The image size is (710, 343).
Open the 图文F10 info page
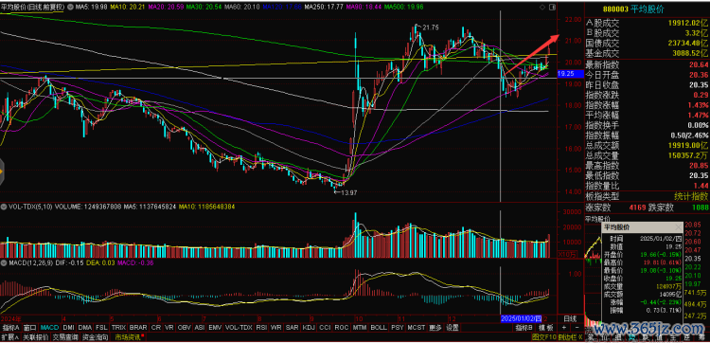(544, 337)
